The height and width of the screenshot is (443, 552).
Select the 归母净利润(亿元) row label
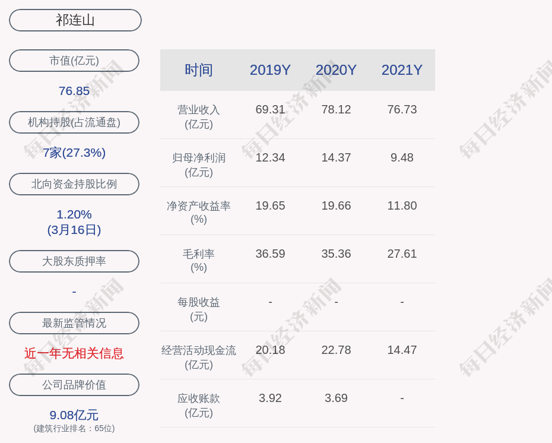pyautogui.click(x=199, y=165)
